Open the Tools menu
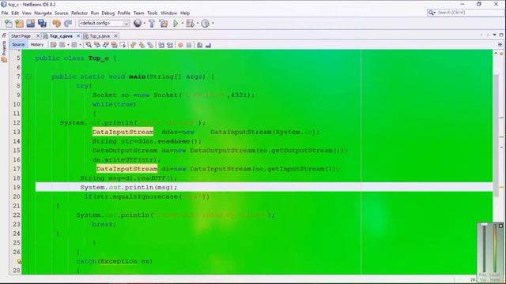Screen dimensions: 506x284 tap(152, 13)
